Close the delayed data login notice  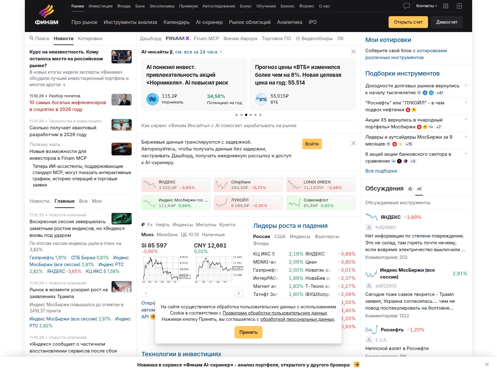353,143
